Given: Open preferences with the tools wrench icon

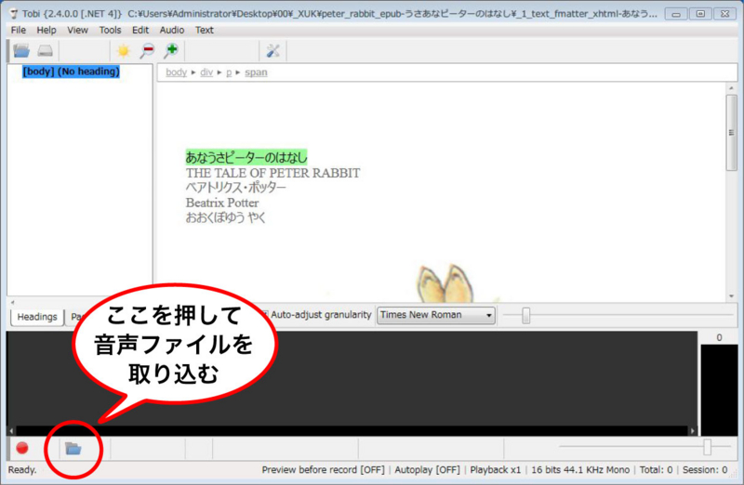Looking at the screenshot, I should (x=272, y=51).
